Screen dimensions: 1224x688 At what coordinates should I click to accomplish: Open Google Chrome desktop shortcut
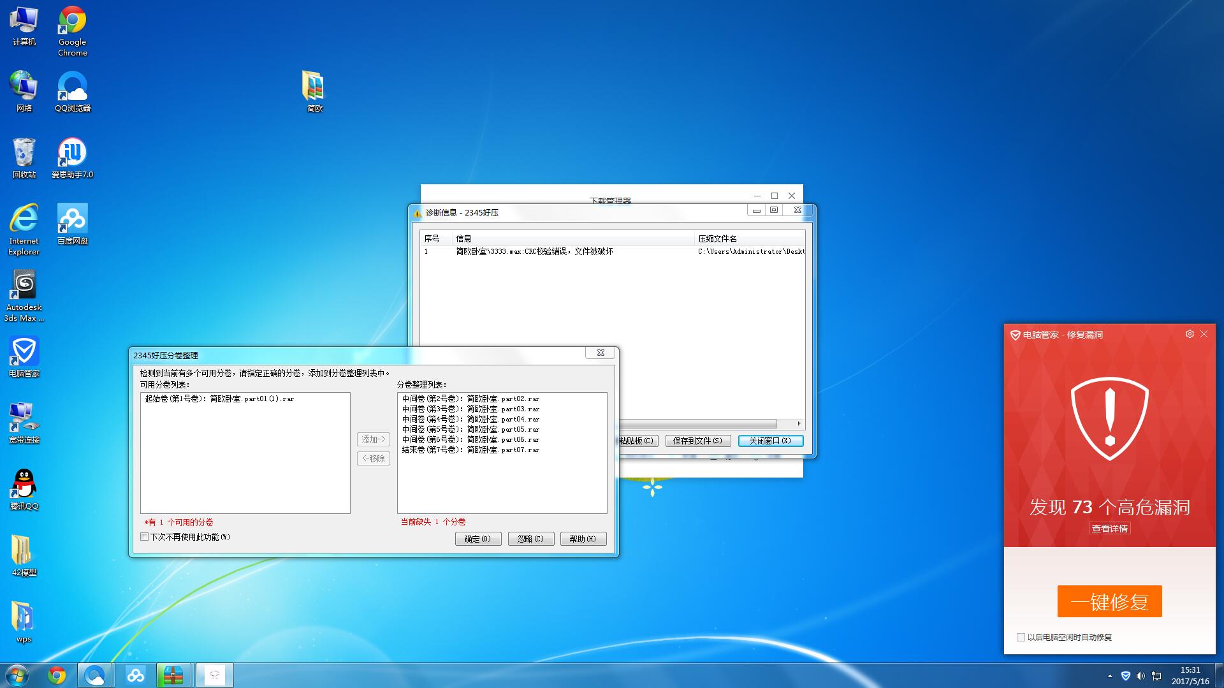click(x=72, y=32)
